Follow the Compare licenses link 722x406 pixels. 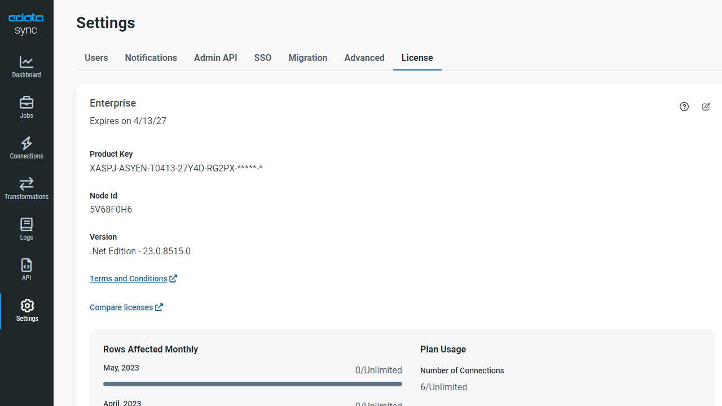pos(121,307)
